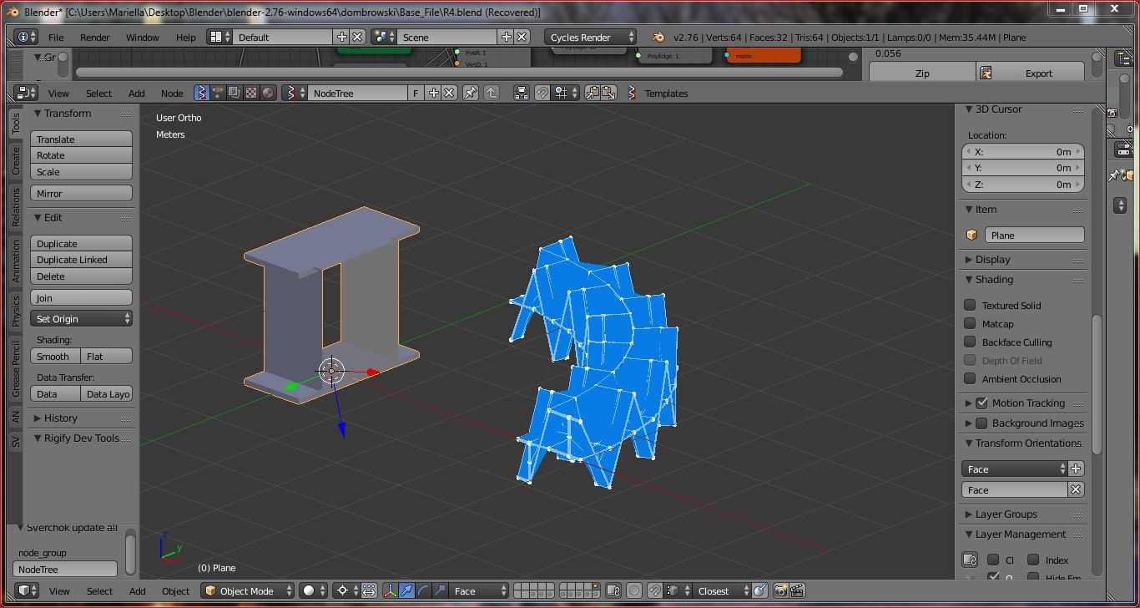Viewport: 1140px width, 608px height.
Task: Open the Cycles Render engine dropdown
Action: click(x=590, y=37)
